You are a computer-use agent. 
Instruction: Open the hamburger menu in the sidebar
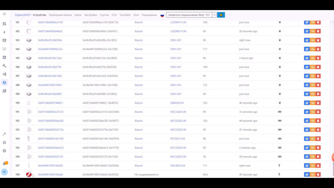click(5, 14)
